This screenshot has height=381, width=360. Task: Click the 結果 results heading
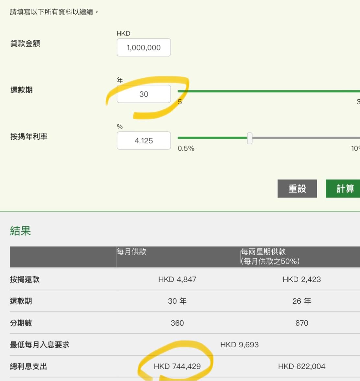(x=20, y=230)
